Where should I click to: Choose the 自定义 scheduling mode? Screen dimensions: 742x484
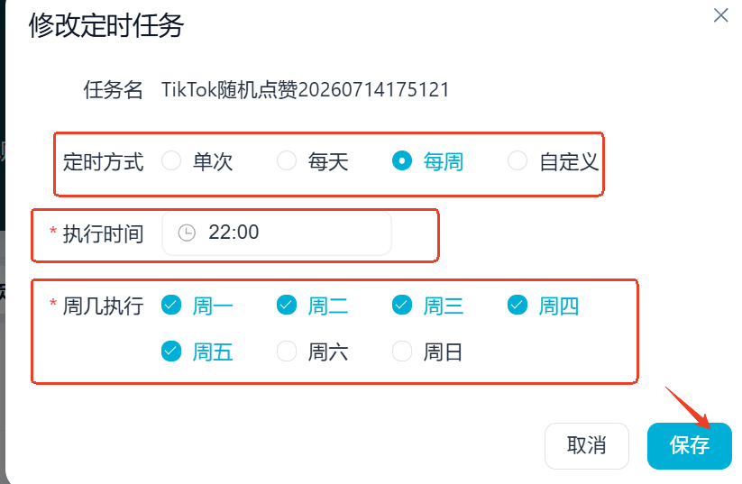pos(518,160)
